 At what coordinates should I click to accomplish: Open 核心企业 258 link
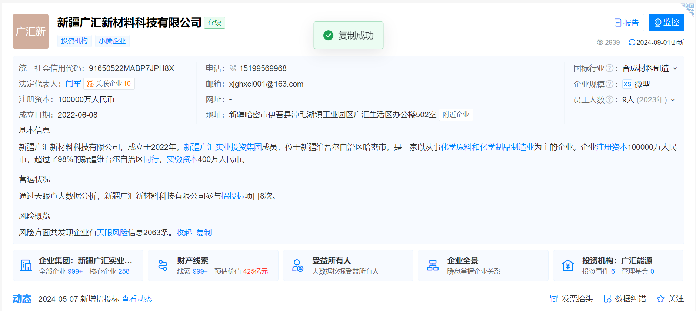coord(110,271)
